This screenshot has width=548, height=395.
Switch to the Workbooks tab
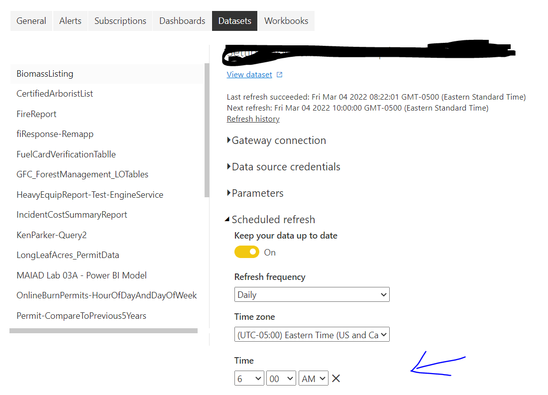tap(286, 21)
